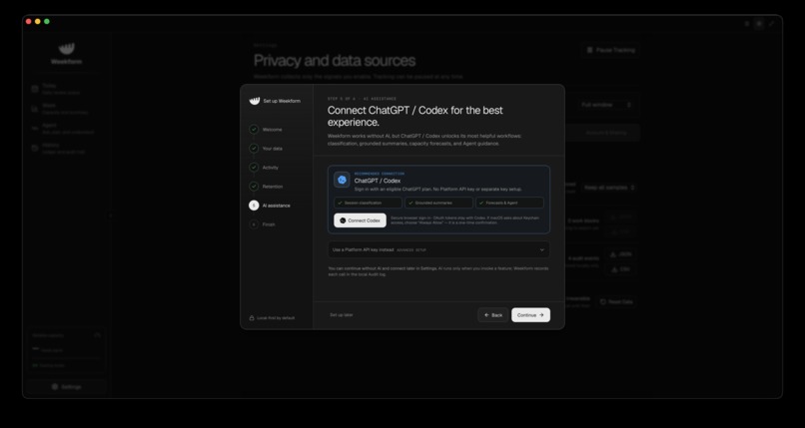The height and width of the screenshot is (428, 805).
Task: Click the Connect Codex button
Action: click(x=360, y=220)
